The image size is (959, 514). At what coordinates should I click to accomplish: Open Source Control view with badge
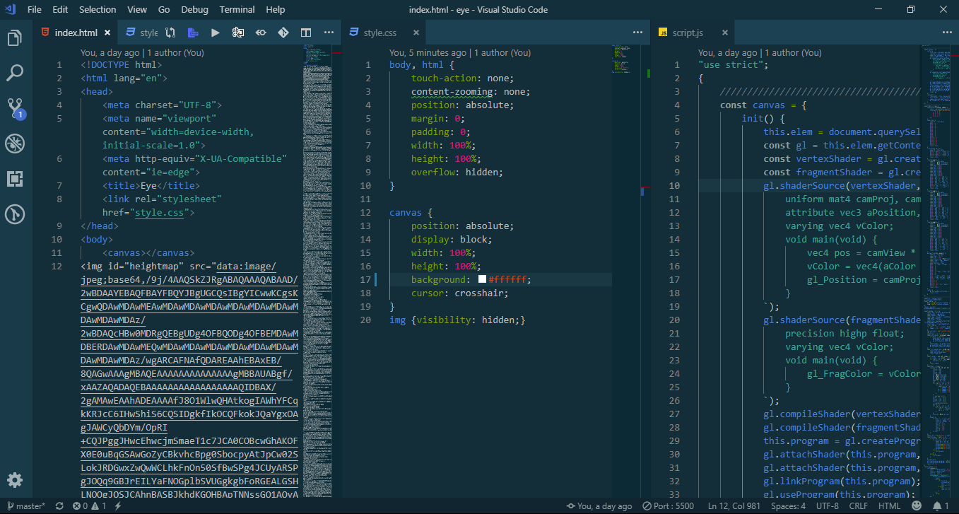pyautogui.click(x=15, y=108)
